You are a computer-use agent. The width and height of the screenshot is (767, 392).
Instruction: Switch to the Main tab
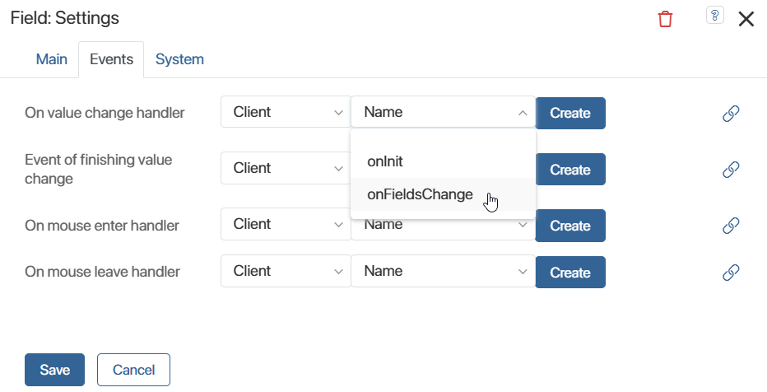51,59
